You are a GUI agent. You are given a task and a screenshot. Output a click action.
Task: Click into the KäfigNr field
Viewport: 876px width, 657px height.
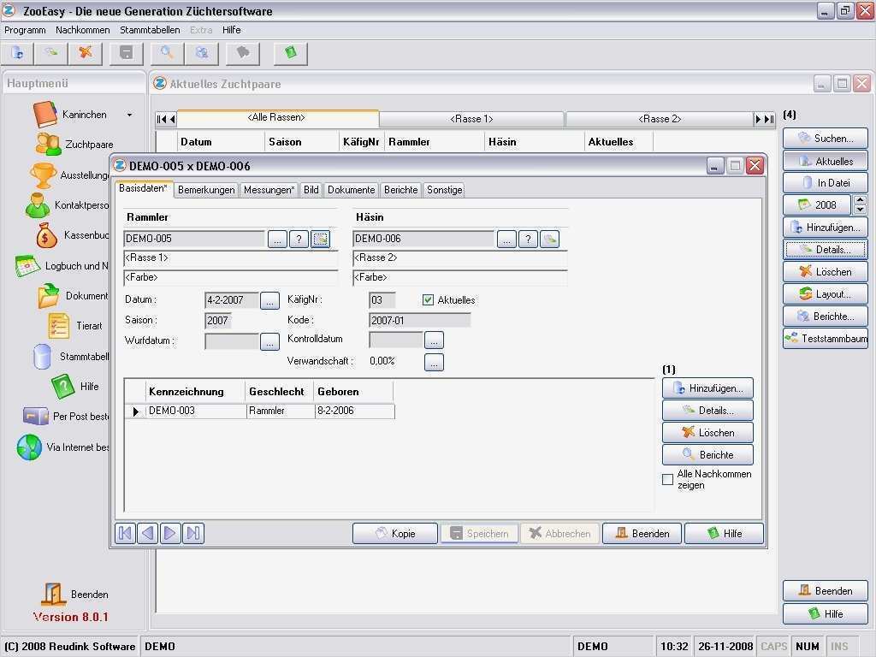[x=382, y=300]
